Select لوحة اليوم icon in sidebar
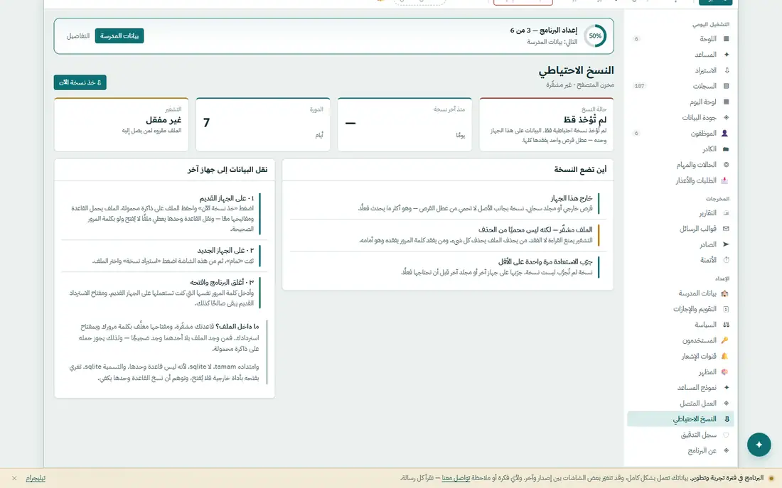The width and height of the screenshot is (782, 488). tap(726, 102)
